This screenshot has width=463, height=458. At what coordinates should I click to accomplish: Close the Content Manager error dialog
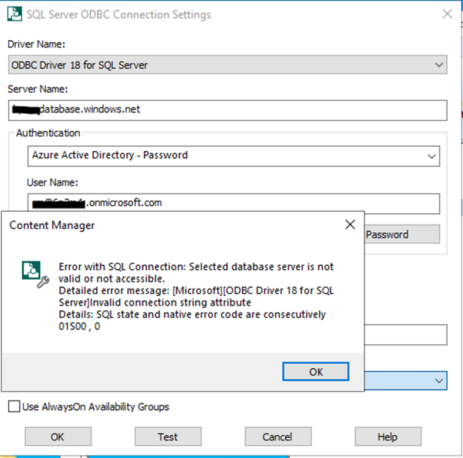pyautogui.click(x=350, y=224)
